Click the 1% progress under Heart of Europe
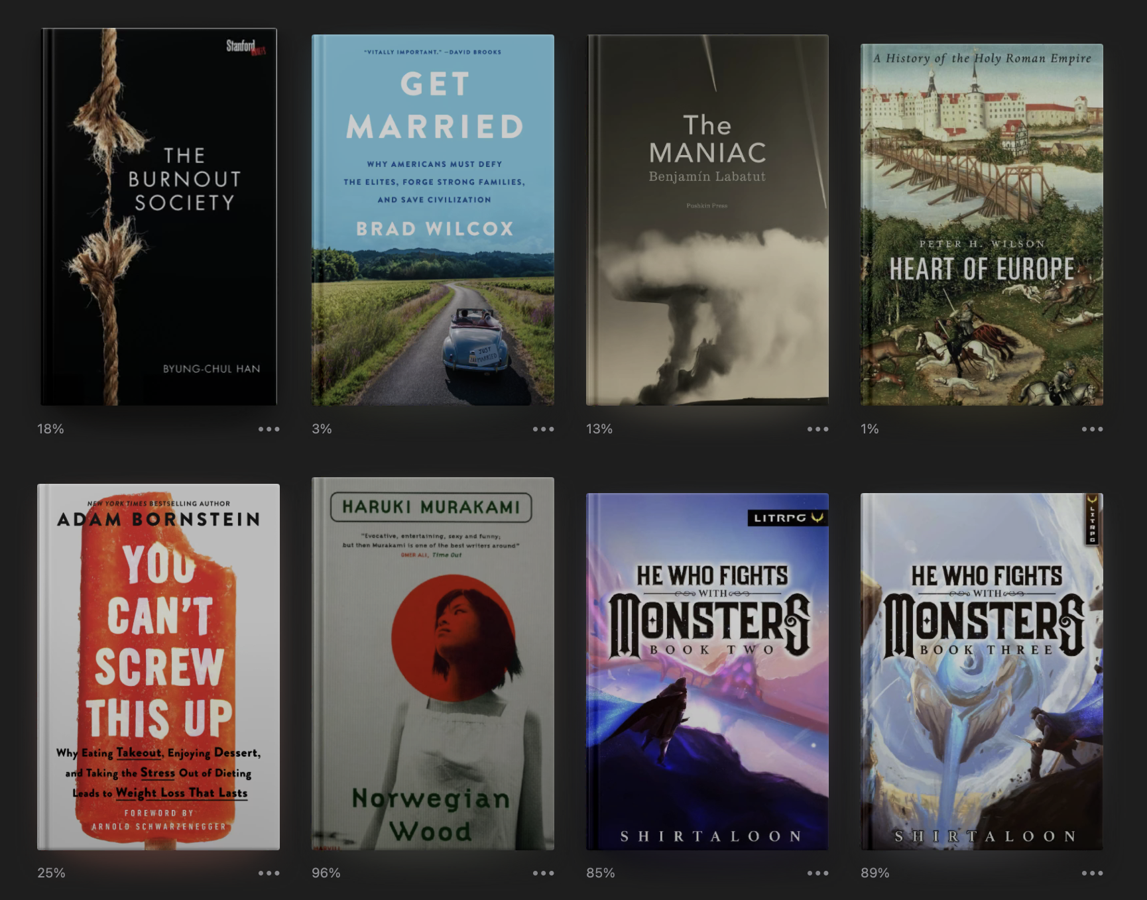Screen dimensions: 1147x900 tap(869, 429)
